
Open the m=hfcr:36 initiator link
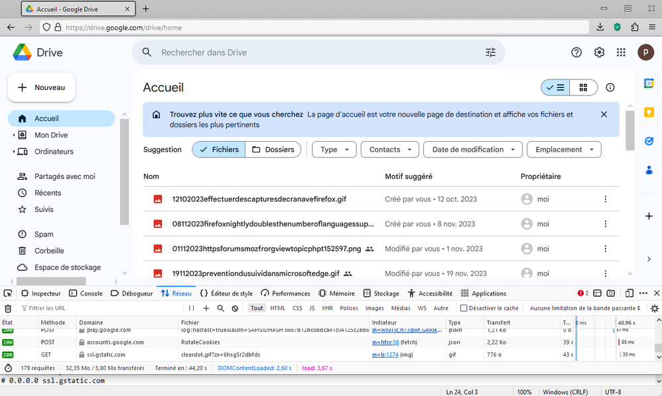click(x=385, y=342)
